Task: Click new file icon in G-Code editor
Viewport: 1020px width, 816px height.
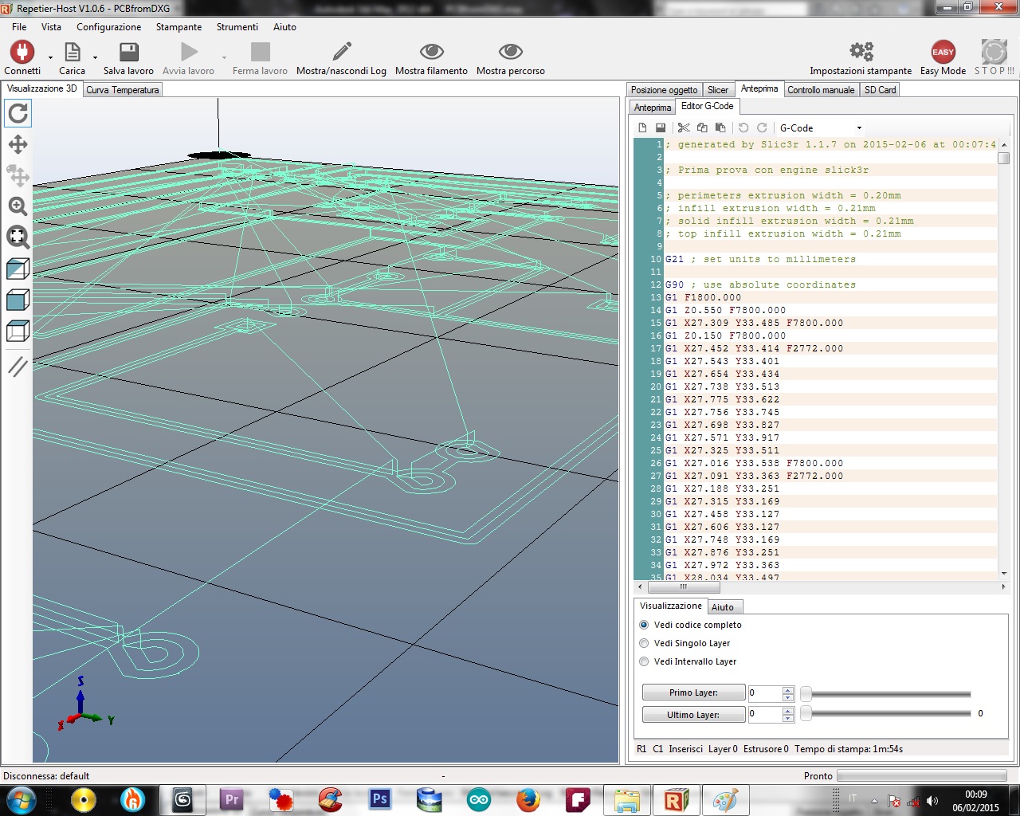Action: click(x=643, y=127)
